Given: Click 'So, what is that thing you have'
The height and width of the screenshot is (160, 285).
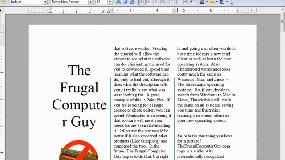Looking at the screenshot, I should (x=205, y=136).
